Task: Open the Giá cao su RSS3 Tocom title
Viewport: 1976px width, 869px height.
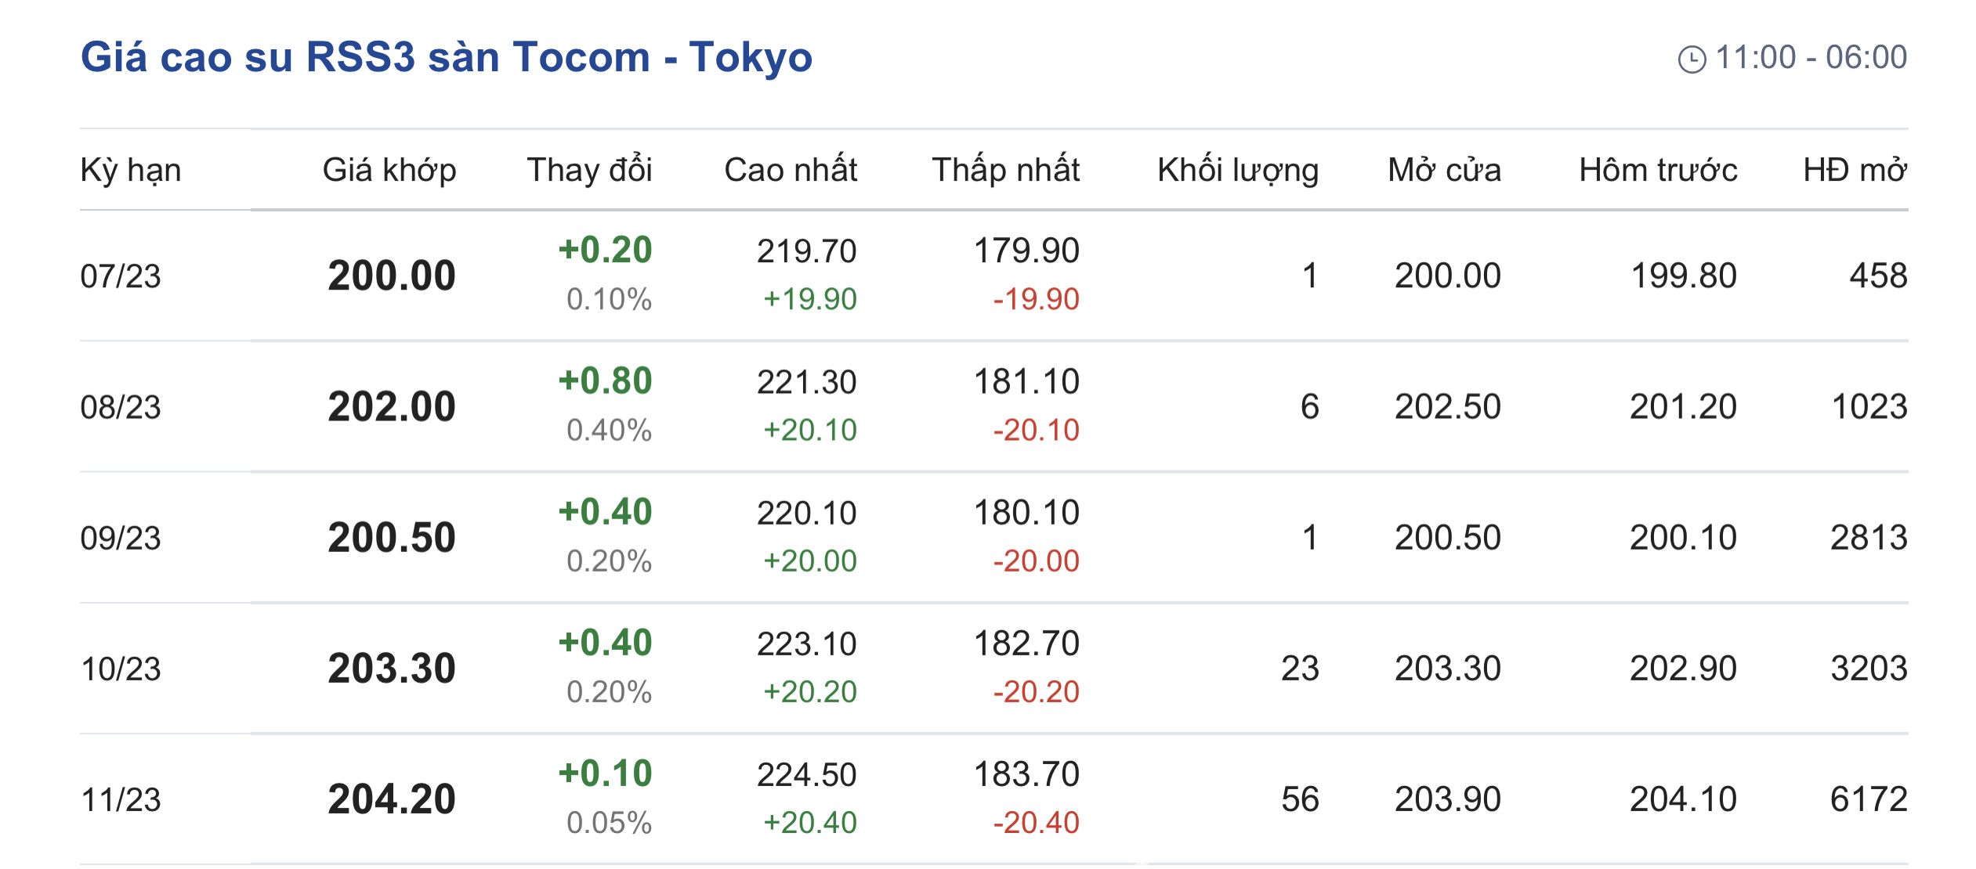Action: pyautogui.click(x=447, y=57)
